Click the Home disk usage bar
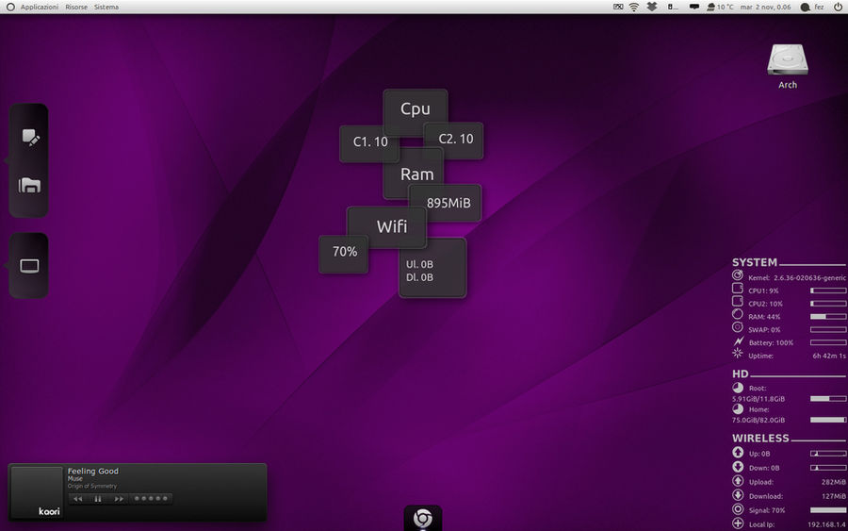 point(828,420)
